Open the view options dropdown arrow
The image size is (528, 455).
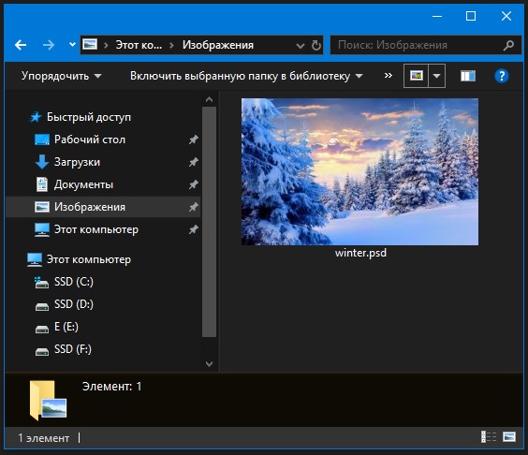pos(437,76)
